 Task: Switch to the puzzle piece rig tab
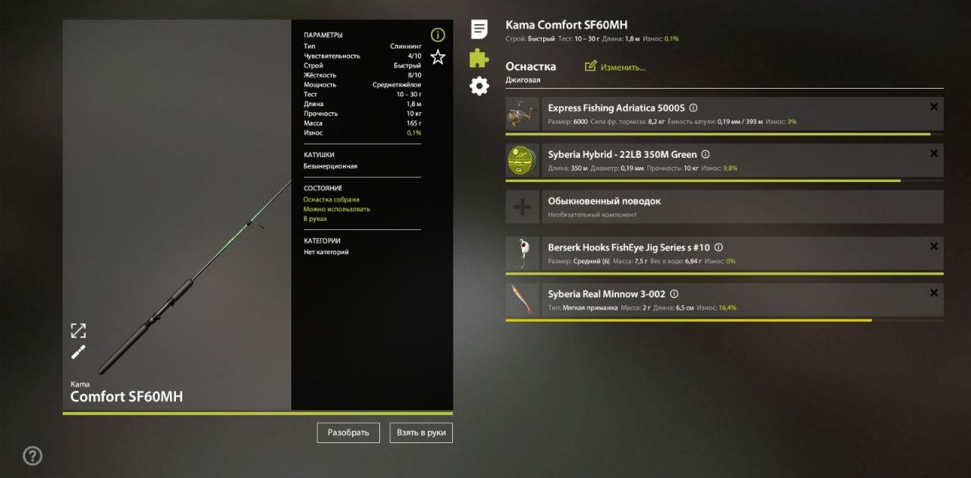pyautogui.click(x=479, y=58)
